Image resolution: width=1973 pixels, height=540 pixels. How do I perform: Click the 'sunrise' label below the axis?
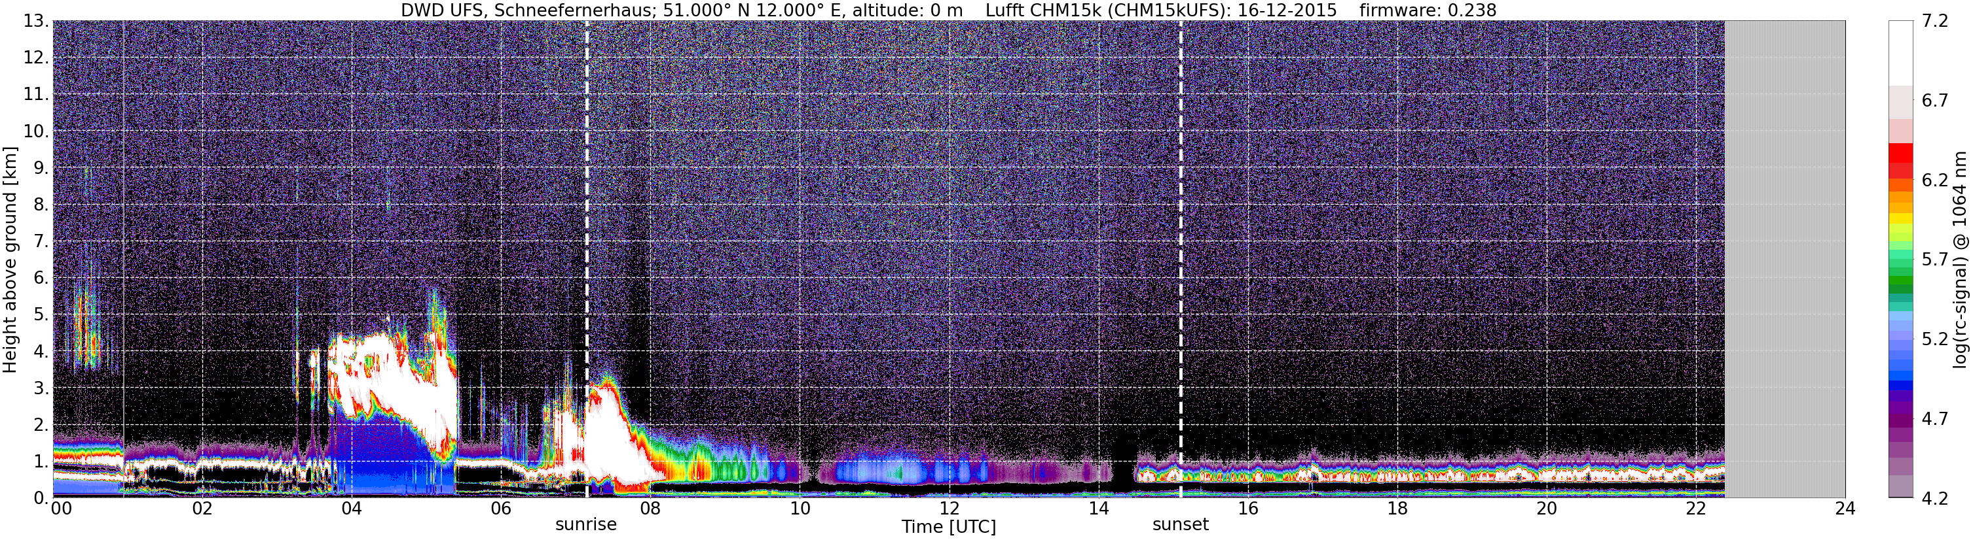586,525
